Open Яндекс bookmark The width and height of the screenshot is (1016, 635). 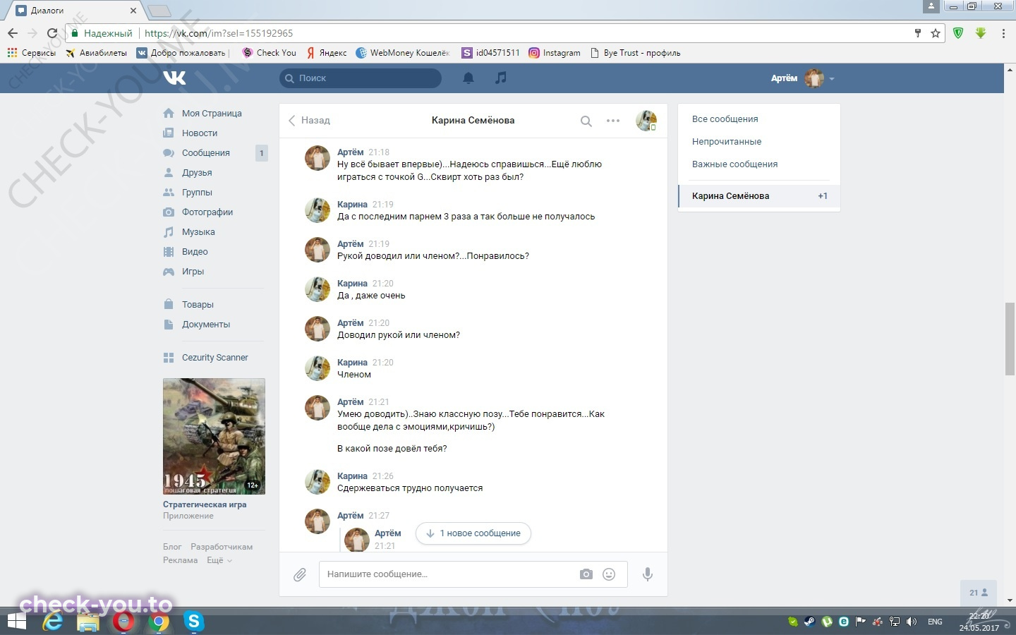(x=327, y=53)
